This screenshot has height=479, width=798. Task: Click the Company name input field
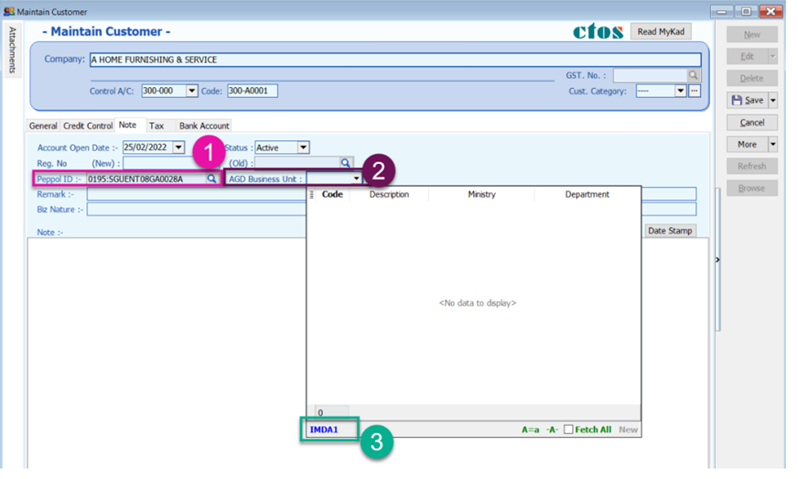click(394, 60)
